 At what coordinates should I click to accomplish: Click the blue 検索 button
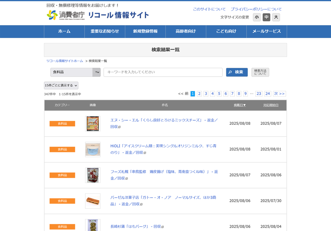click(237, 72)
